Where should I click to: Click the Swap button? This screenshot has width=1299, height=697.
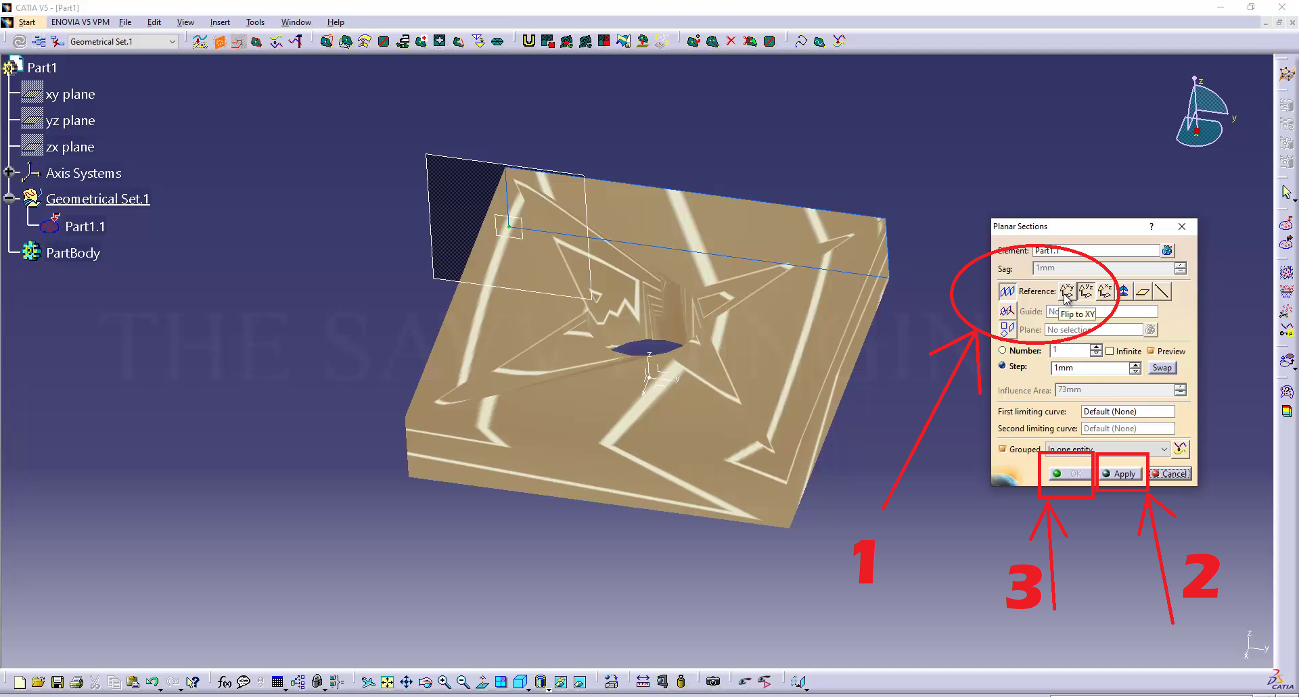1162,368
